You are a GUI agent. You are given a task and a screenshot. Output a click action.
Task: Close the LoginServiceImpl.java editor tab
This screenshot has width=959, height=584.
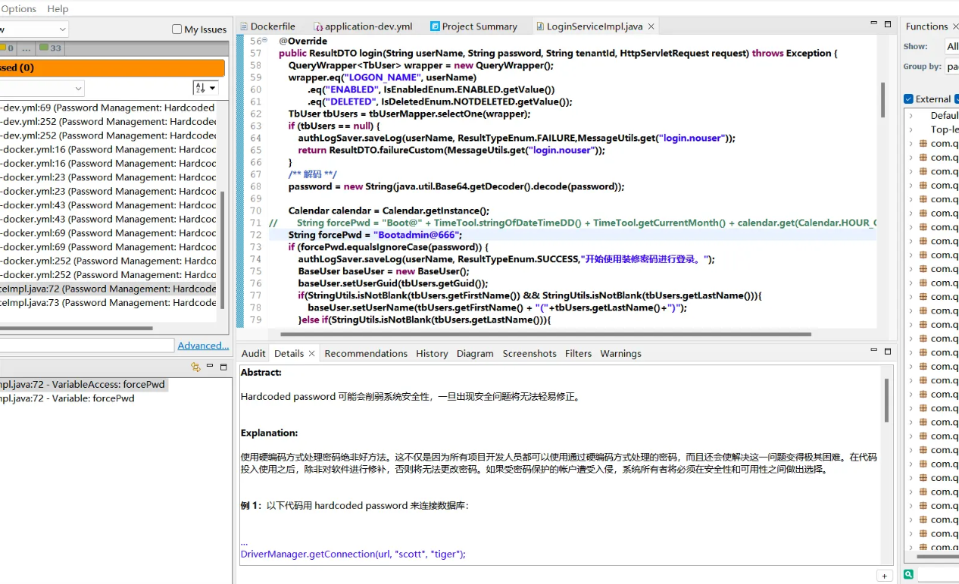651,27
